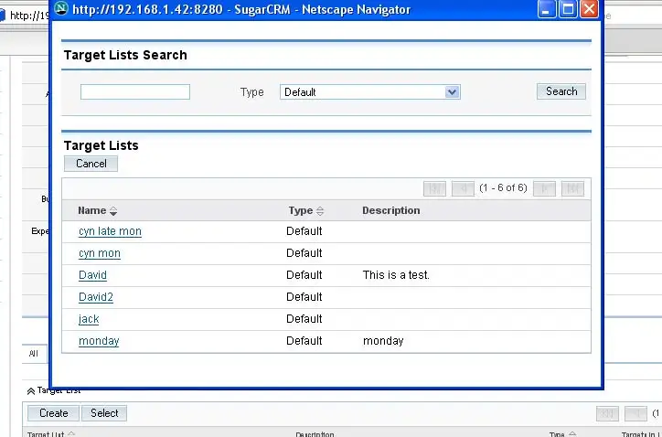The width and height of the screenshot is (662, 437).
Task: Click the Cancel button under Target Lists
Action: pos(91,164)
